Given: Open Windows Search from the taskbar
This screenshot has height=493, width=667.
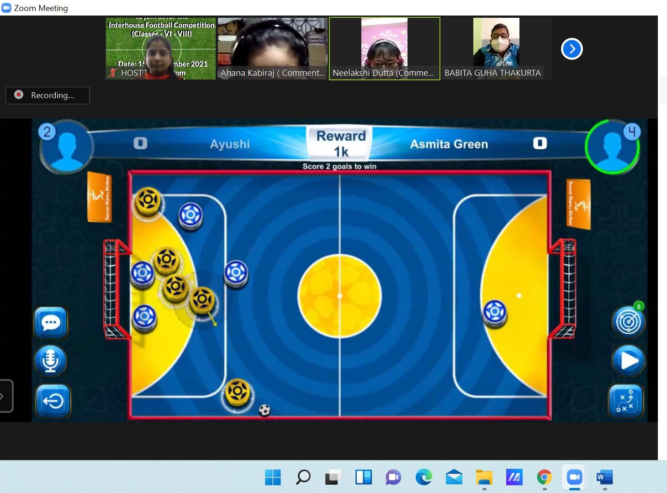Looking at the screenshot, I should 303,477.
